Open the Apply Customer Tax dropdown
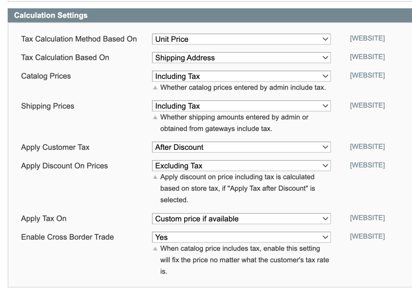Screen dimensions: 412x292 (241, 147)
